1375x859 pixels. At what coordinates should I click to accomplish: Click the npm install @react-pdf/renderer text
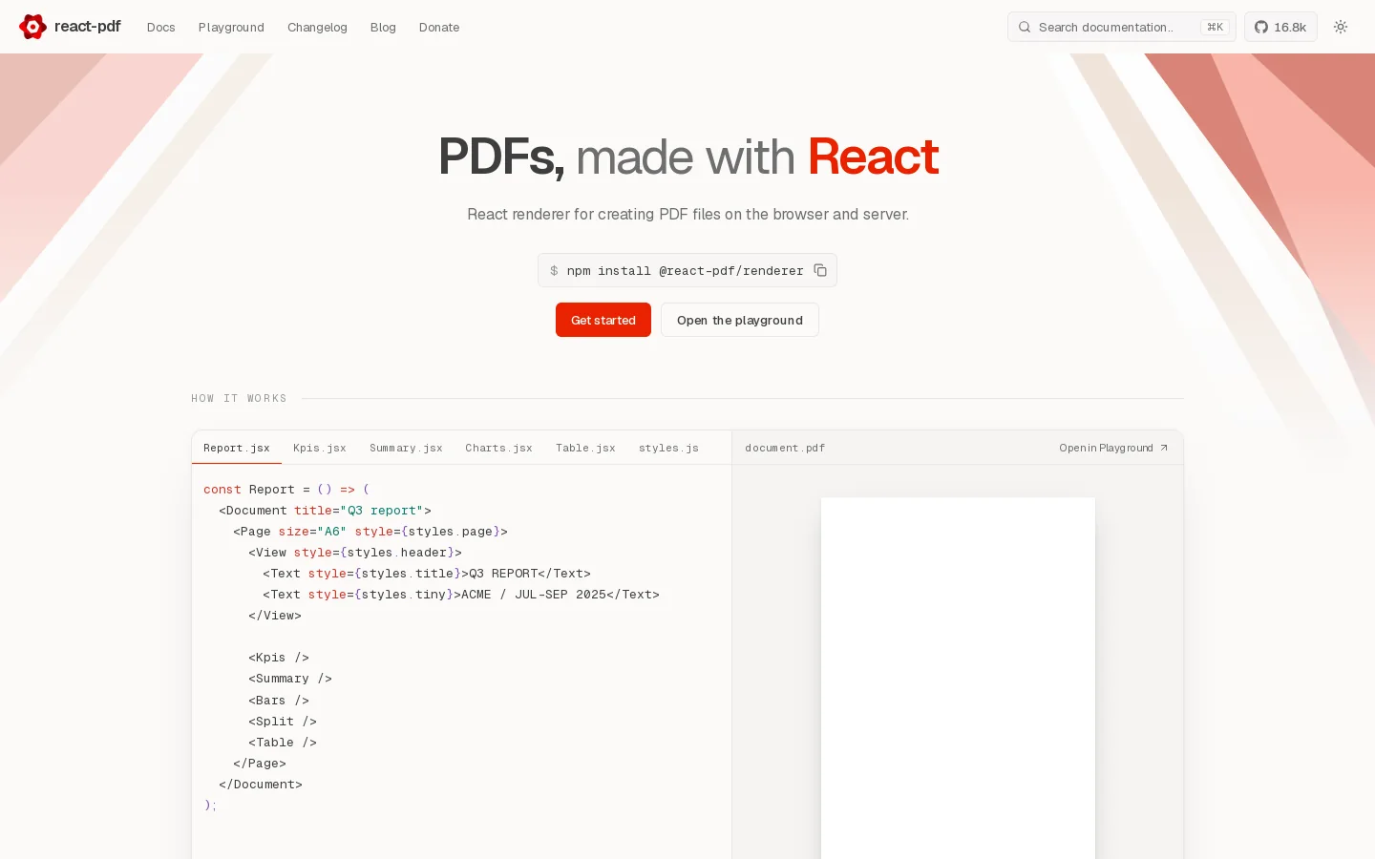[x=685, y=271]
